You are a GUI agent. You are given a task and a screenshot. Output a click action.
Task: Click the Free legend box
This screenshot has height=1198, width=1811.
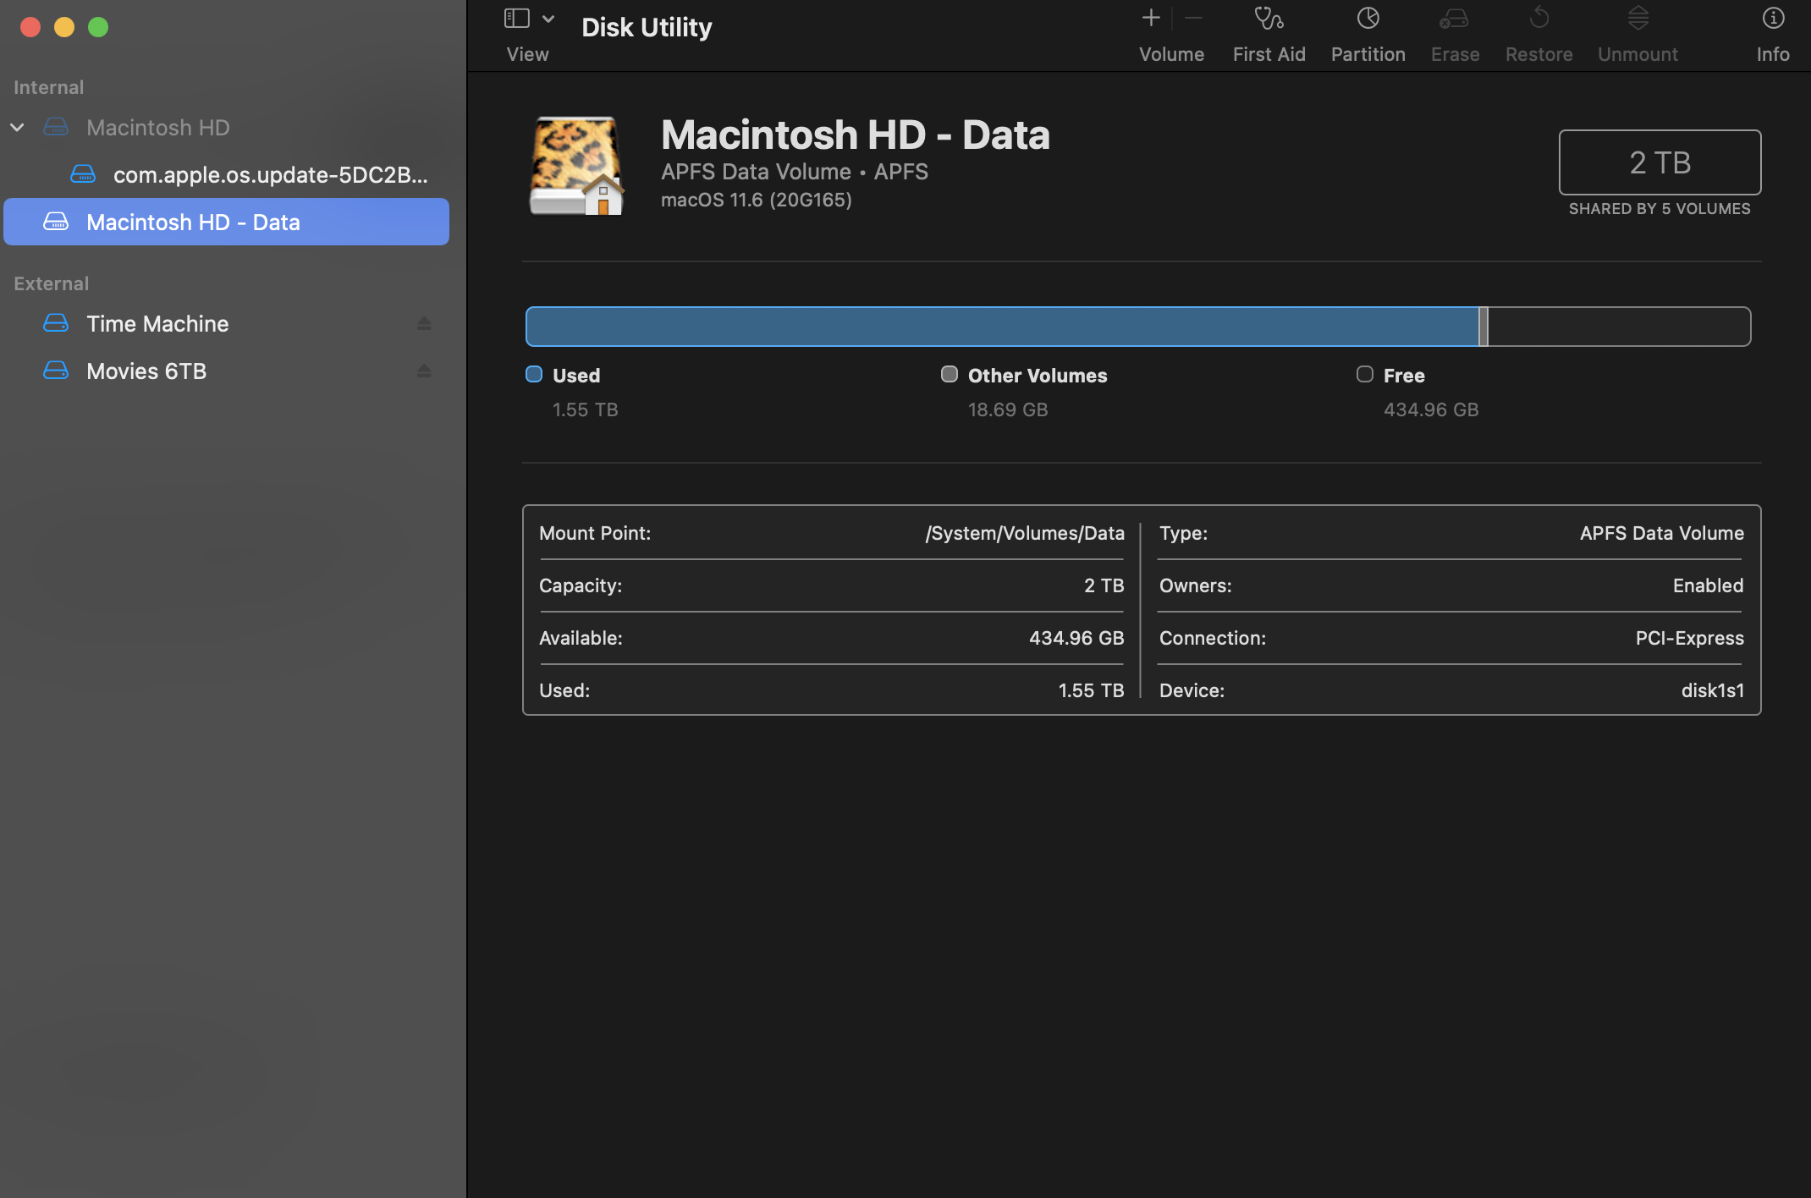pos(1365,375)
